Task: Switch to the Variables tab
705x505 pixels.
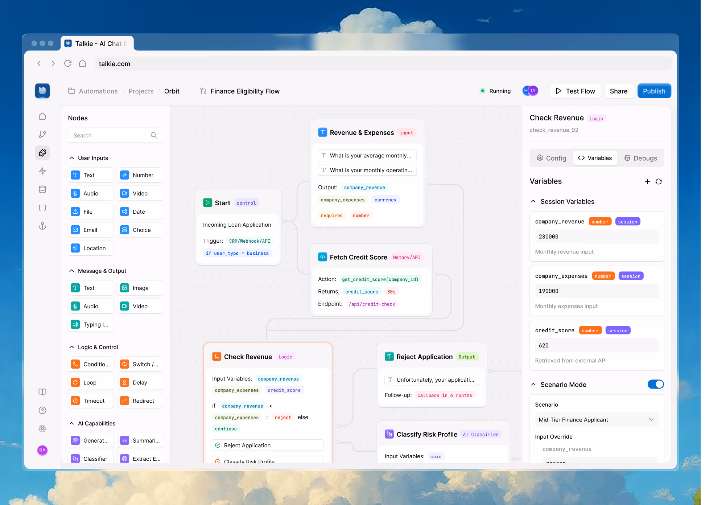Action: click(x=595, y=158)
